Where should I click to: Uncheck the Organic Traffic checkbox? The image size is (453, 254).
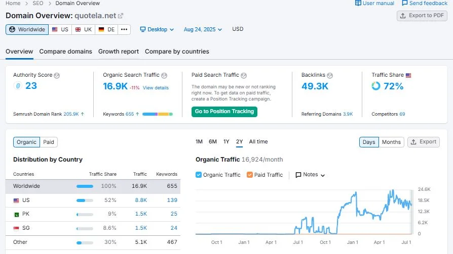point(199,175)
